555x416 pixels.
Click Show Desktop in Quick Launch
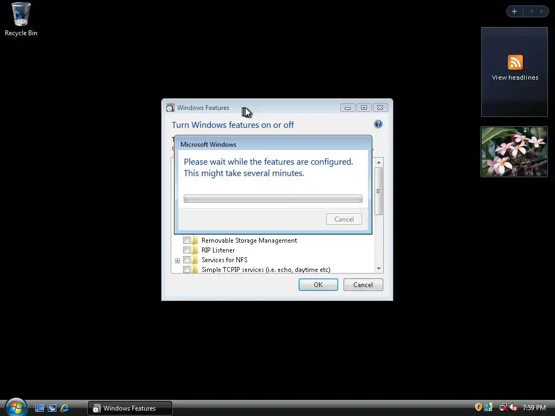[x=40, y=408]
